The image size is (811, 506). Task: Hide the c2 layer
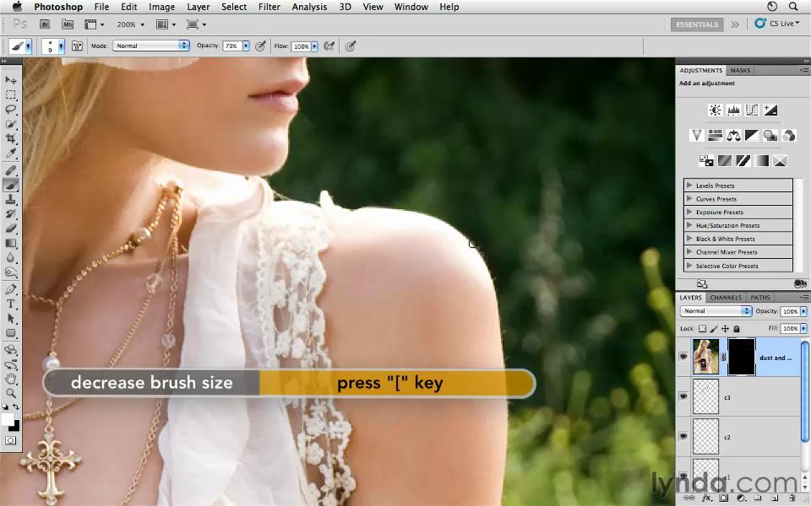pyautogui.click(x=683, y=436)
